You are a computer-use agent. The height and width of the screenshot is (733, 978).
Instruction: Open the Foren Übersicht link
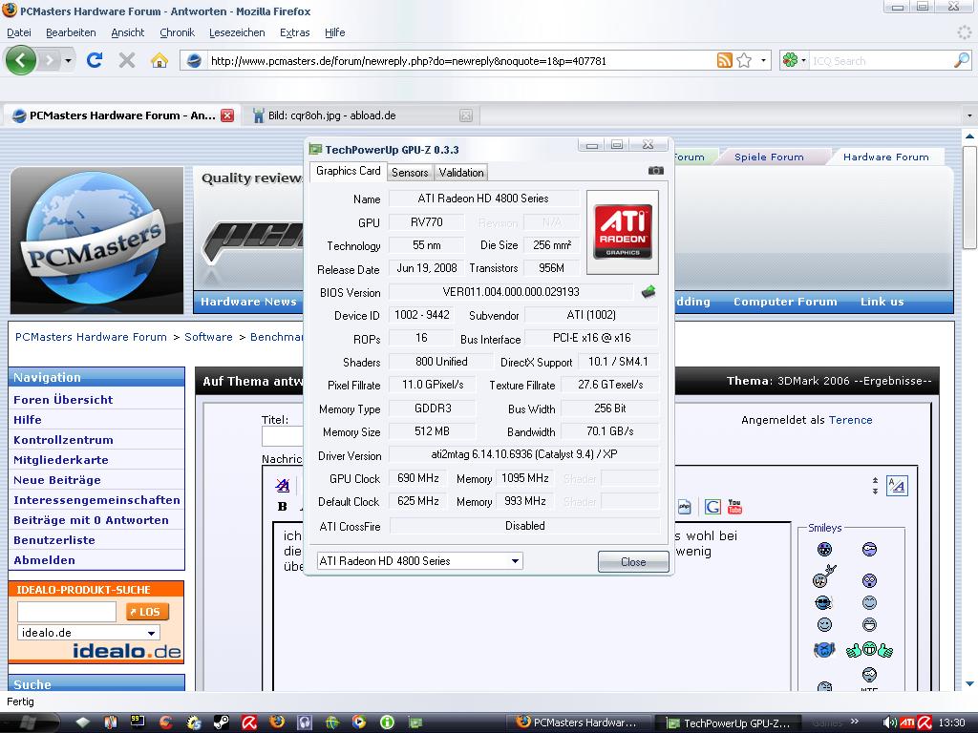[x=63, y=400]
